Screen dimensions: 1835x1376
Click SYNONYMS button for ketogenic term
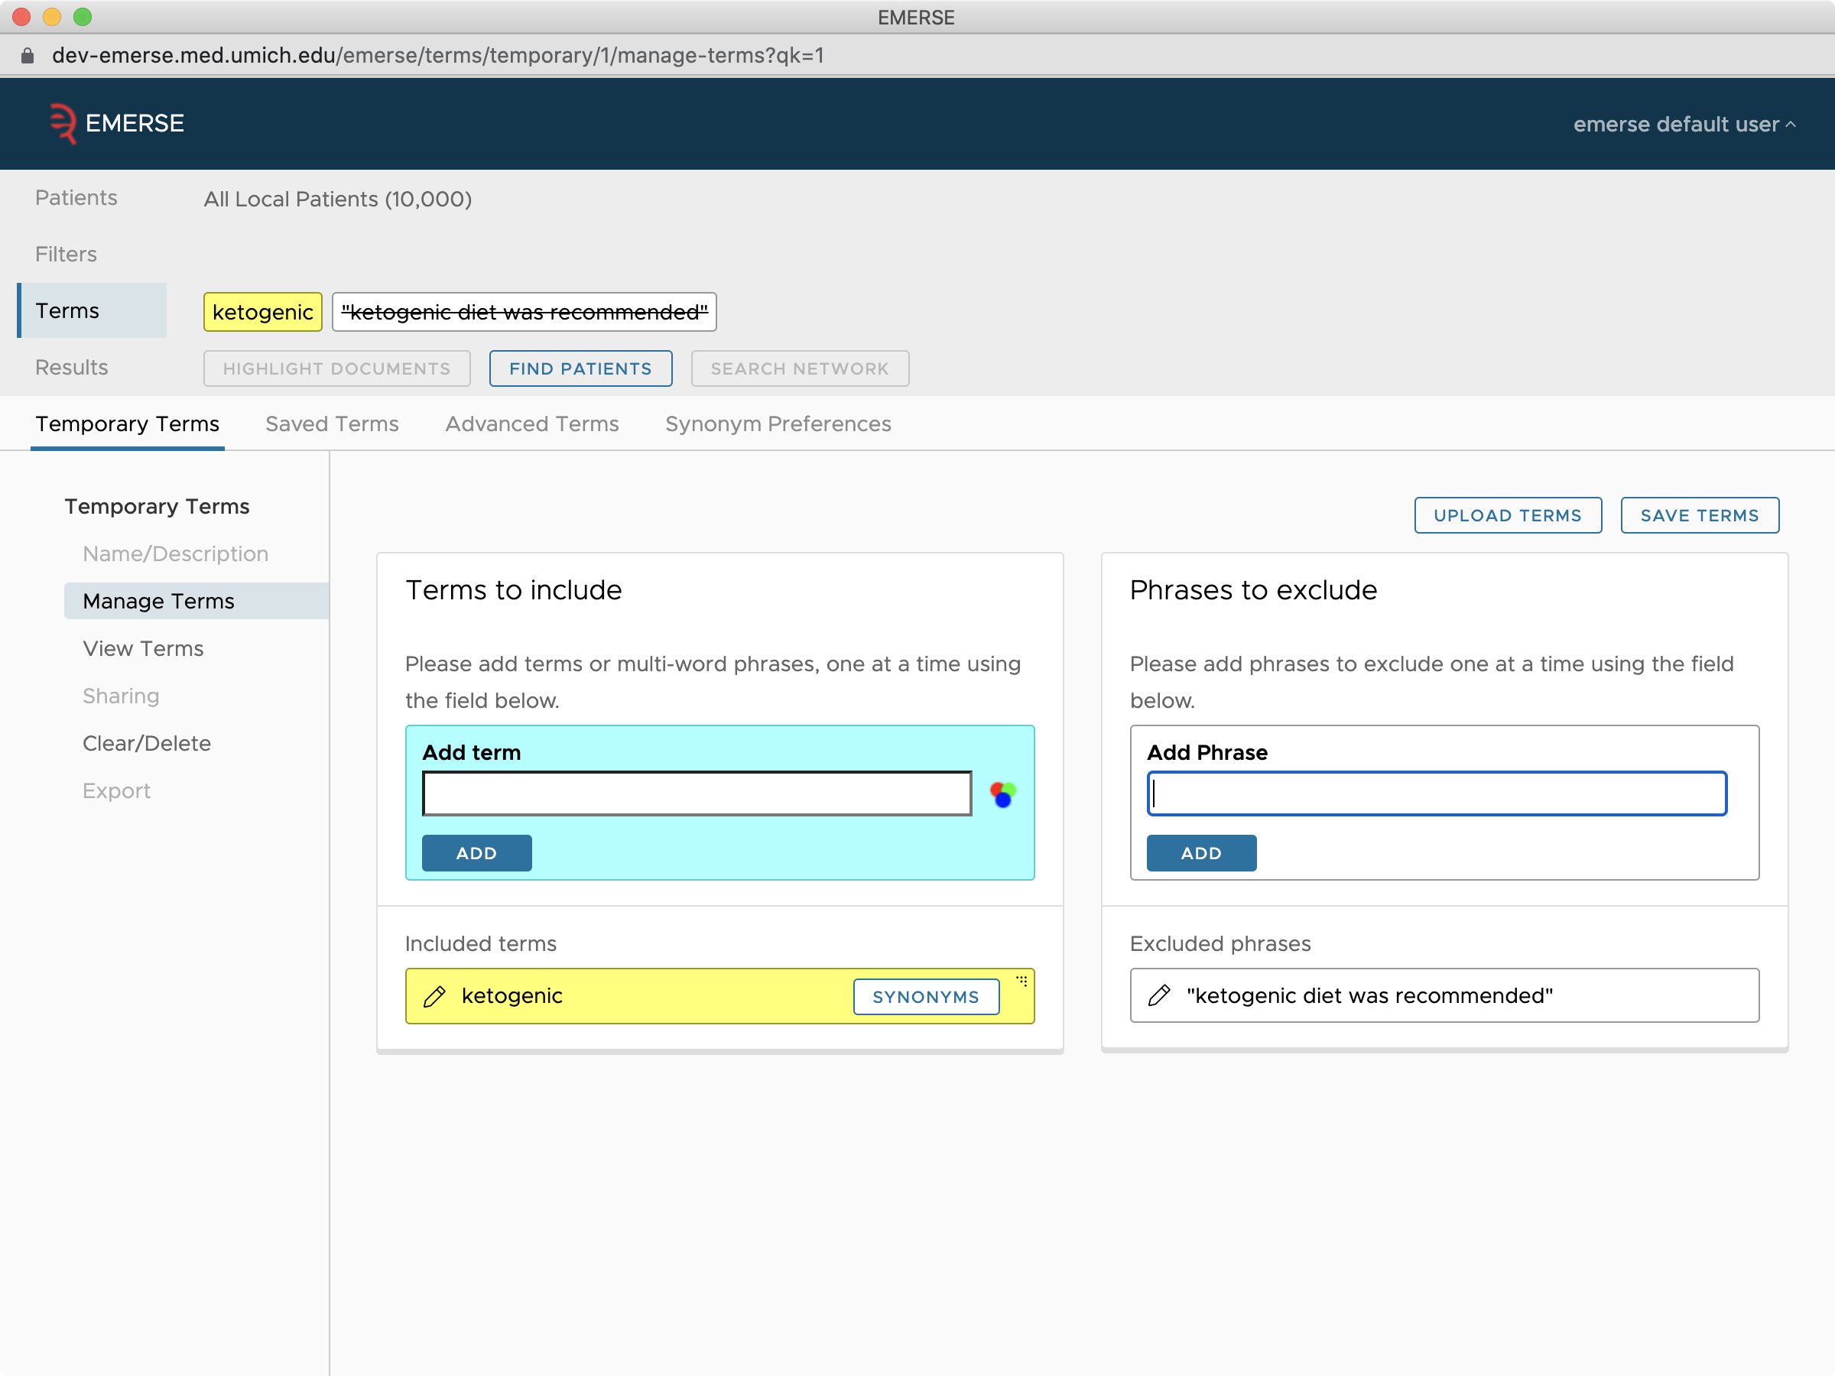pos(924,996)
